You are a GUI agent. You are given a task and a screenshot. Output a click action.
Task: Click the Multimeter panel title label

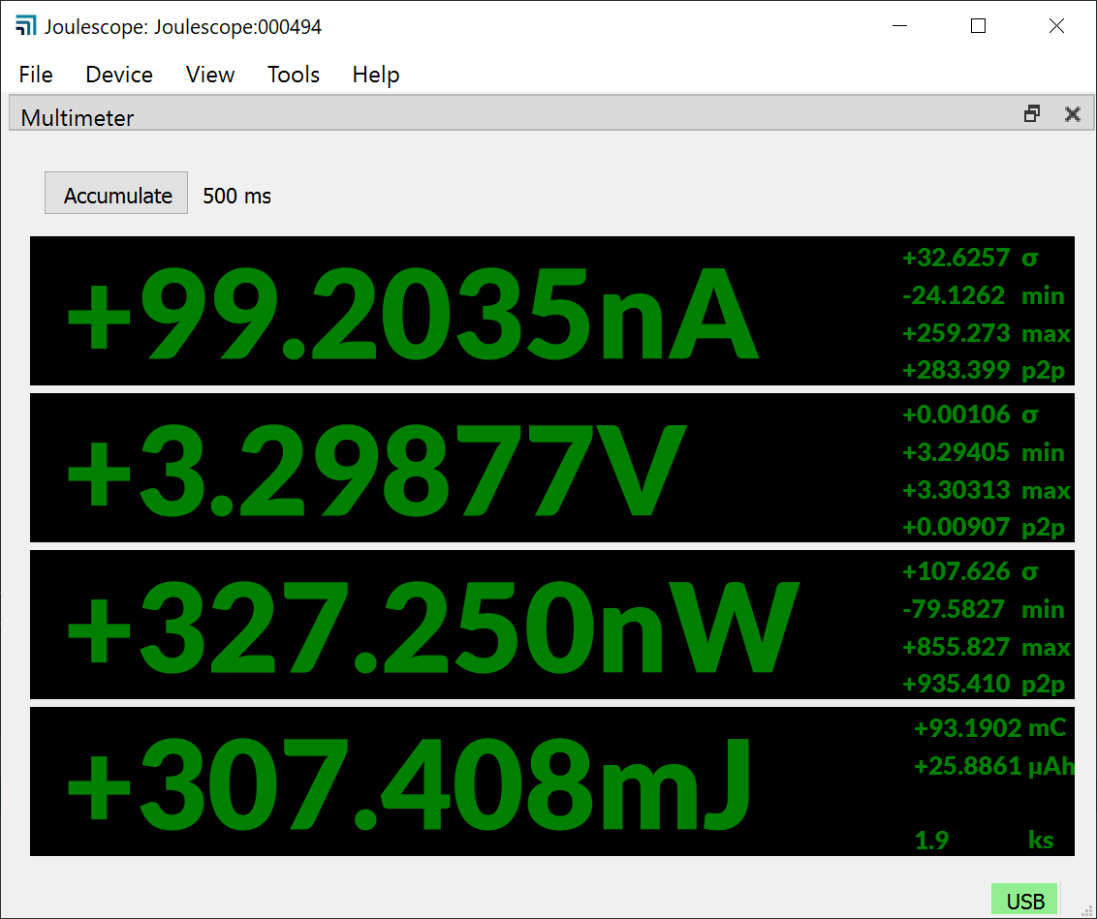77,117
